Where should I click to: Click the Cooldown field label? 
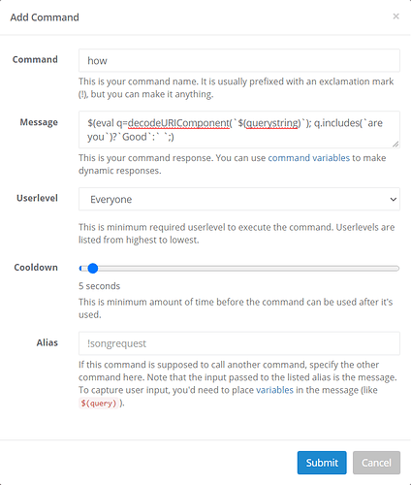(x=36, y=268)
